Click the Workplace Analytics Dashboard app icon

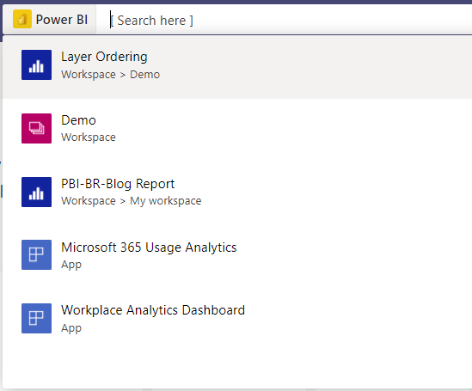click(36, 318)
